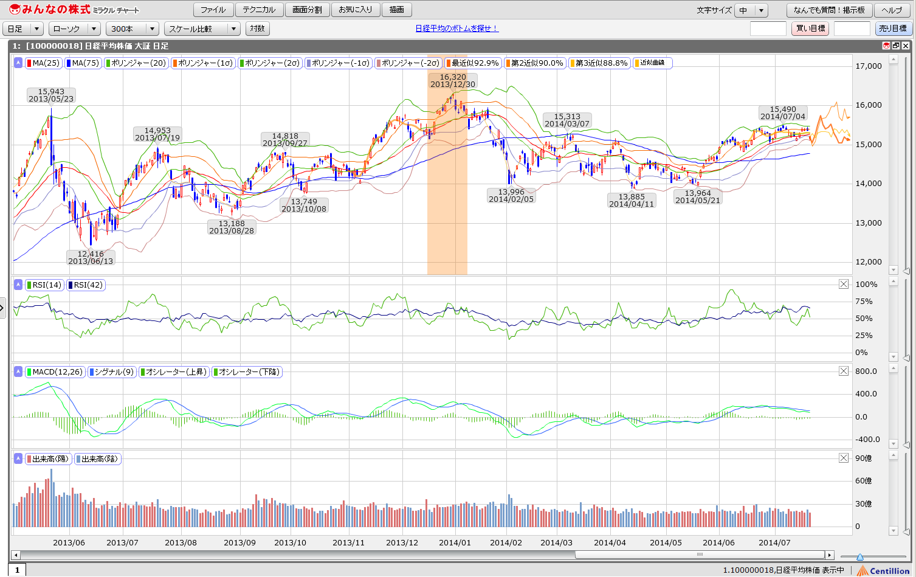The height and width of the screenshot is (577, 916).
Task: Click the 買い目標 button
Action: (810, 29)
